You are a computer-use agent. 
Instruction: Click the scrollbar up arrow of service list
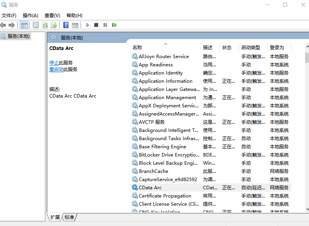pos(307,46)
